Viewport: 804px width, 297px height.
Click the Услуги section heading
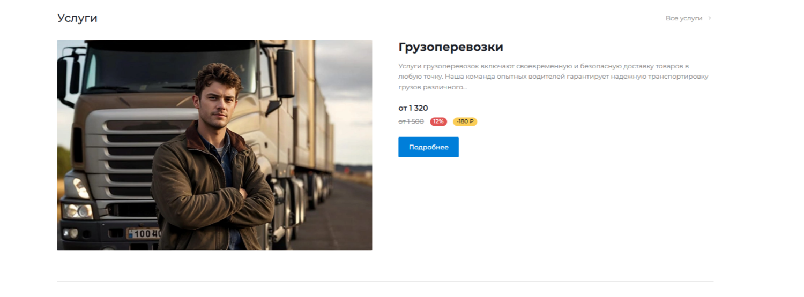pos(77,18)
